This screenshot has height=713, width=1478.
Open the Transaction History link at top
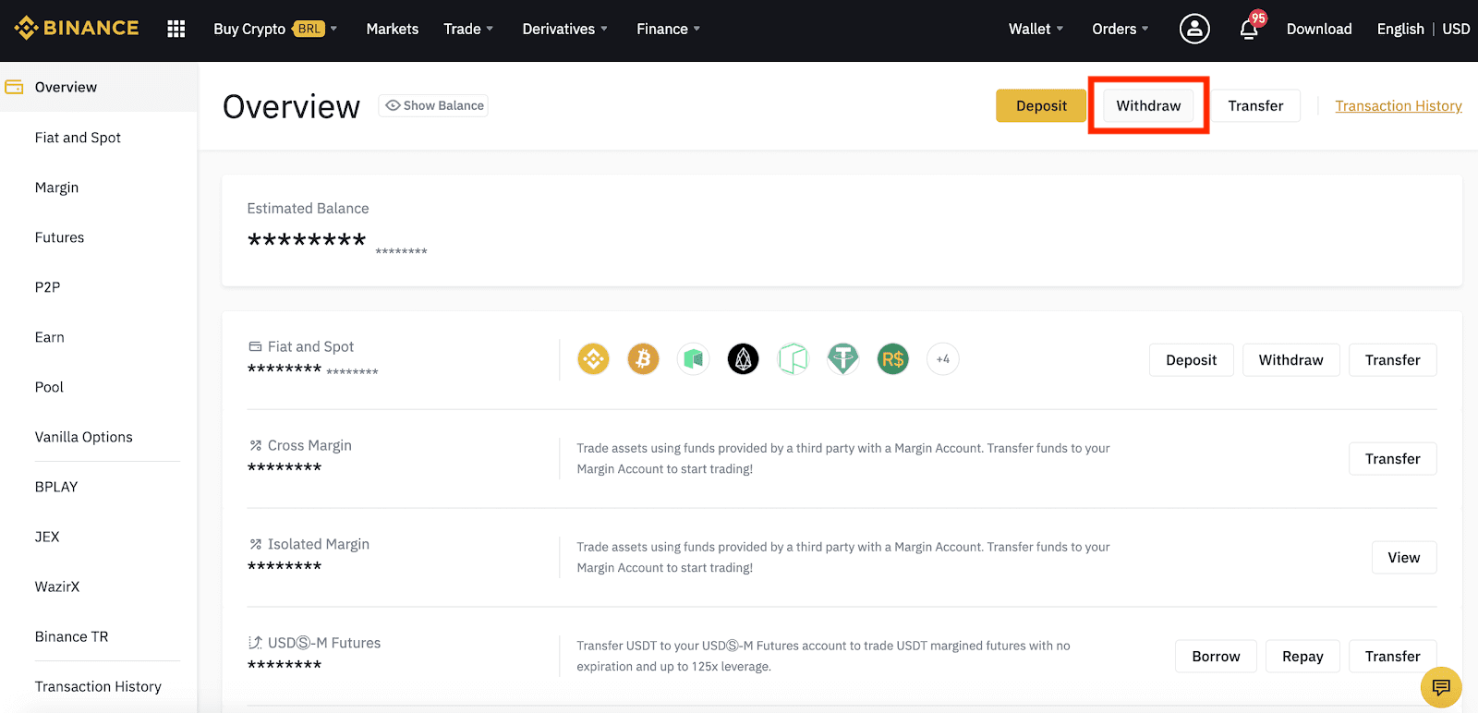1398,106
